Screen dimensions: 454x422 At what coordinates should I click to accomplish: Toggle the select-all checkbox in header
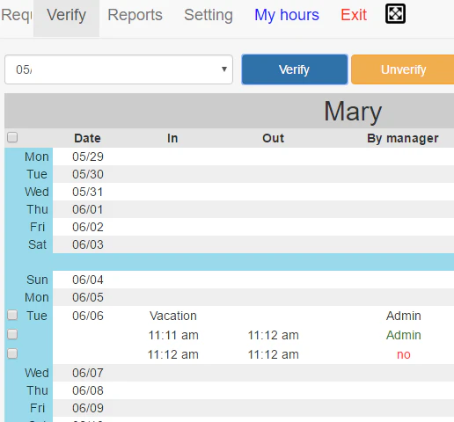point(12,137)
